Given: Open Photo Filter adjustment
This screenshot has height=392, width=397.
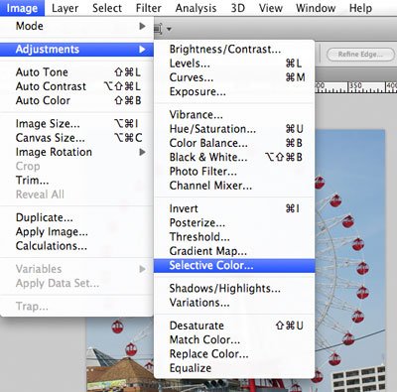Looking at the screenshot, I should tap(234, 172).
